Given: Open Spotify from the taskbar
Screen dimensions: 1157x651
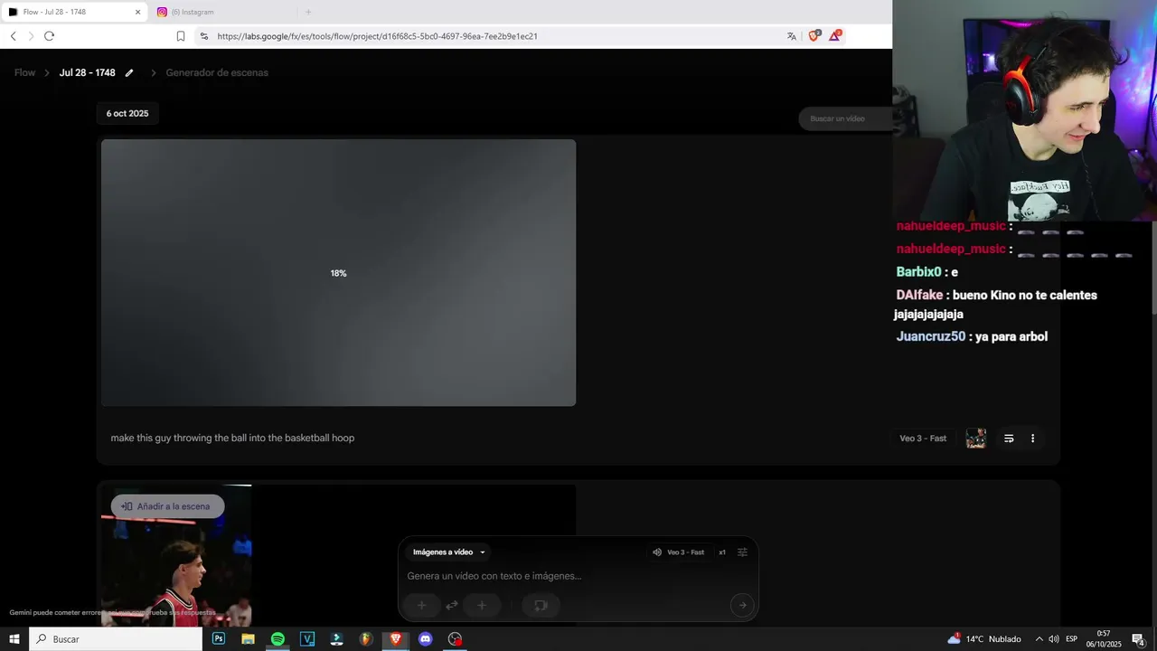Looking at the screenshot, I should click(x=277, y=639).
